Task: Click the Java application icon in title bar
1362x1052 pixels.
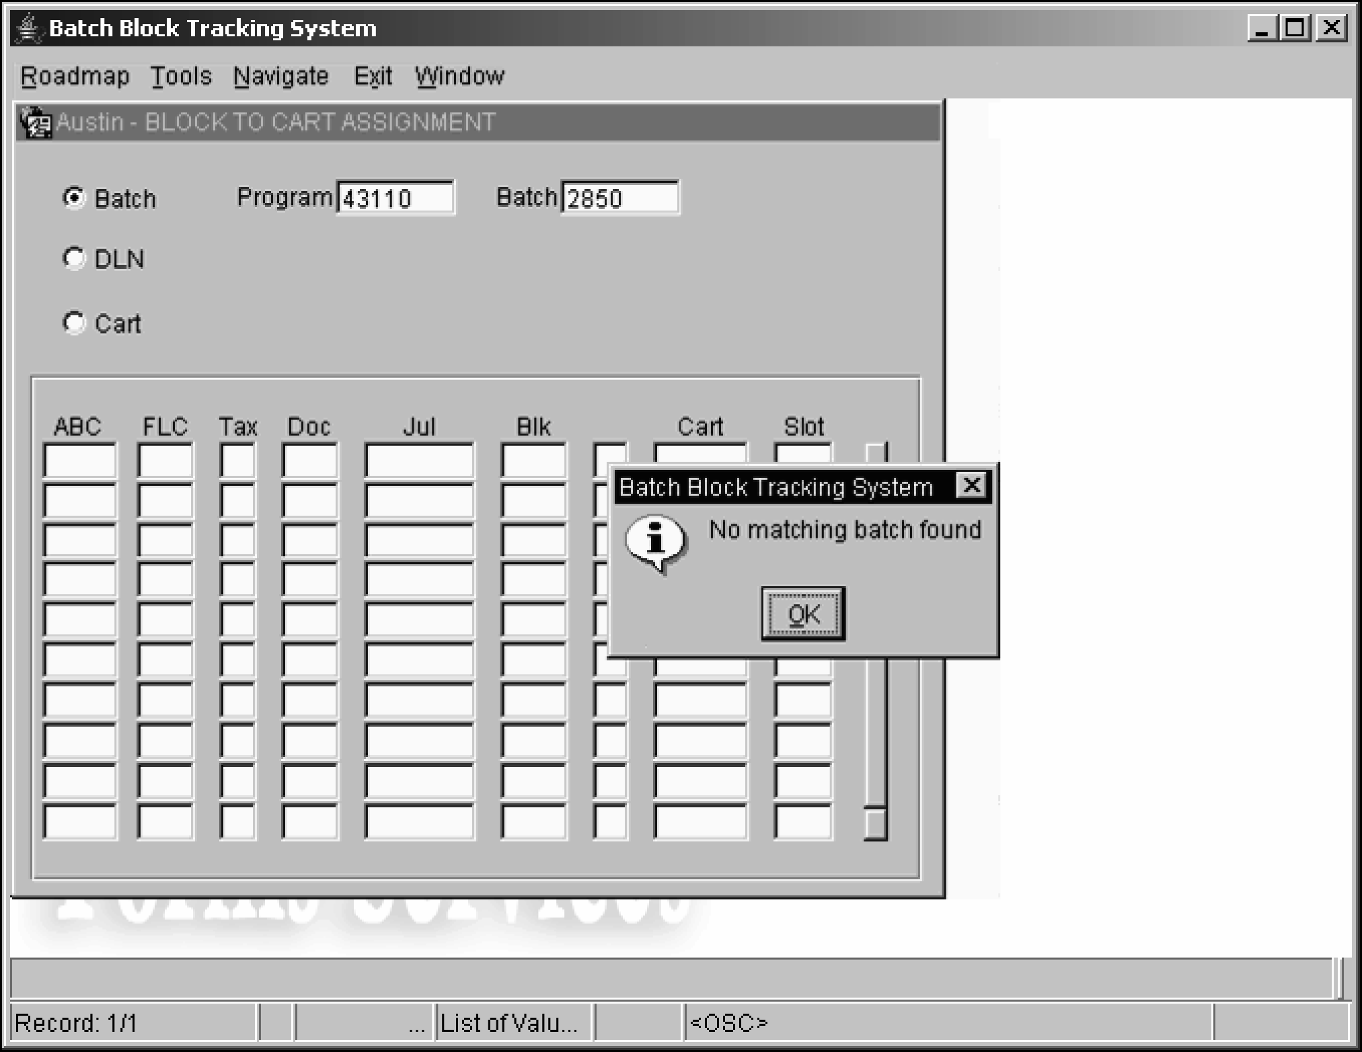Action: pos(28,28)
